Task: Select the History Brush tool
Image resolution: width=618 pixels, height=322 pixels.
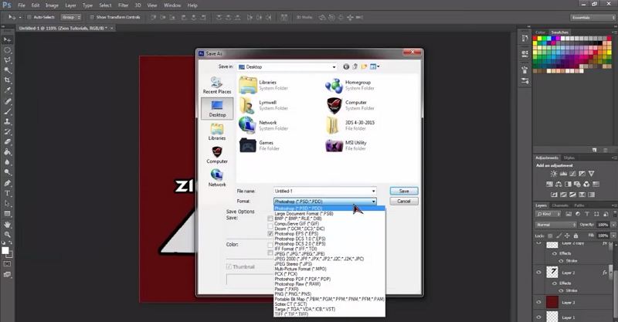Action: point(7,131)
